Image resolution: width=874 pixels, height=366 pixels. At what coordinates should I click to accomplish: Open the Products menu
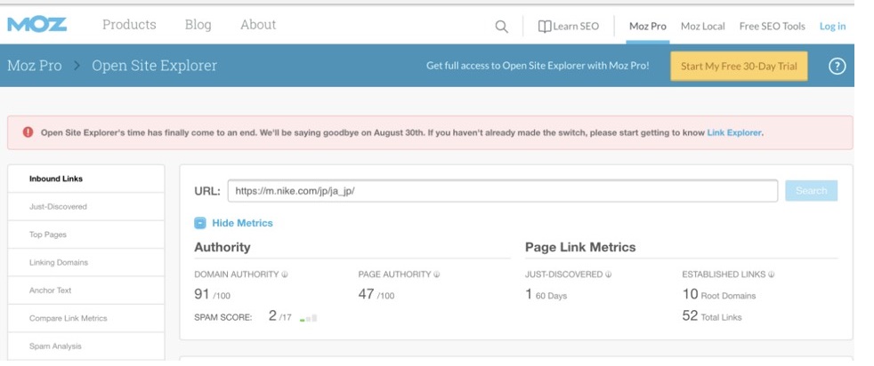coord(129,25)
